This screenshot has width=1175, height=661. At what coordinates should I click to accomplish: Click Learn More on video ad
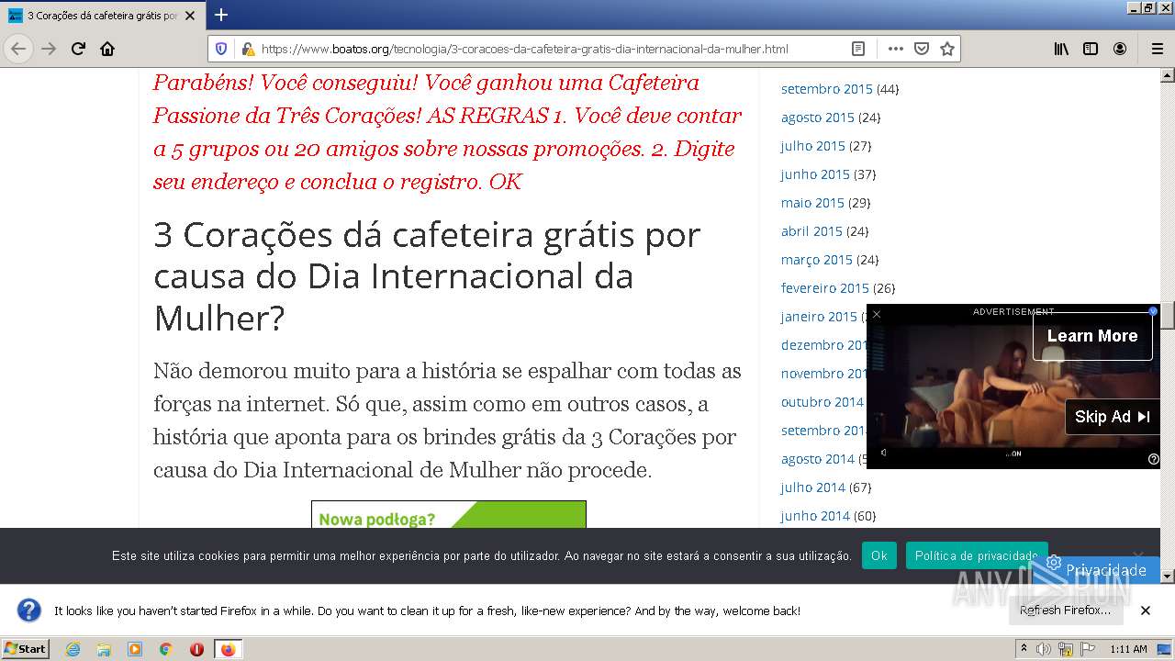pos(1092,336)
